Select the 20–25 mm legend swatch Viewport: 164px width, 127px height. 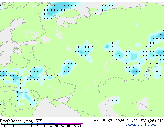46,124
